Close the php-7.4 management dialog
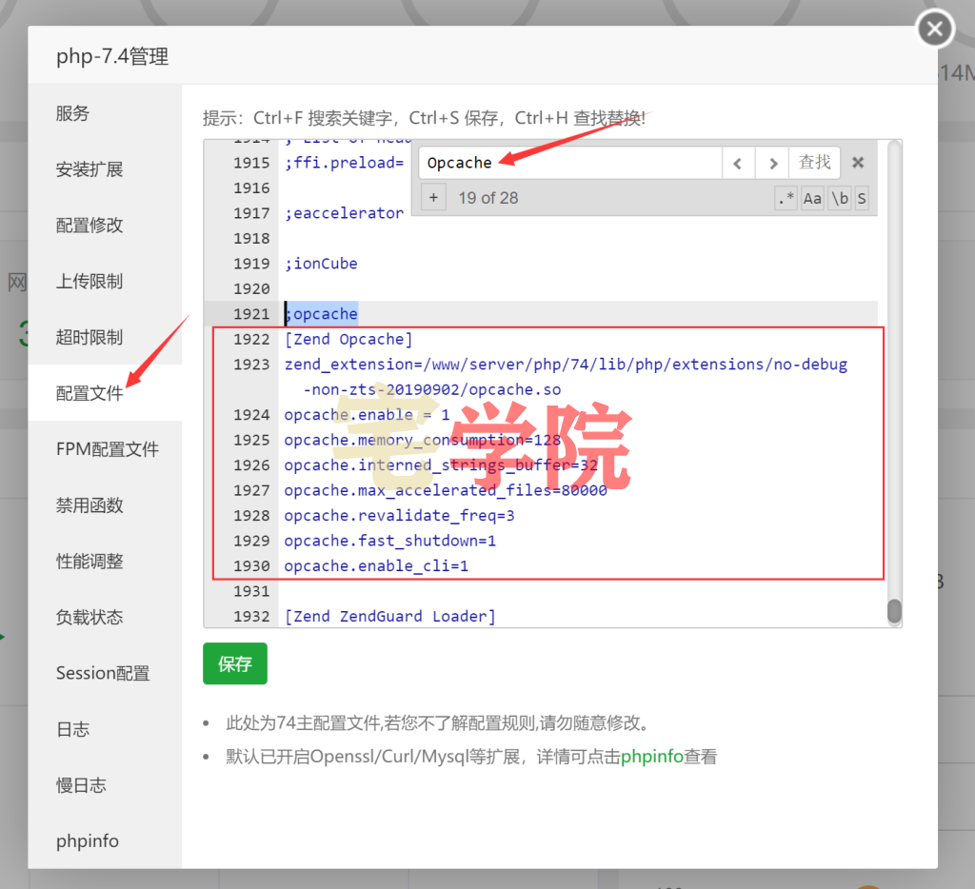 935,29
